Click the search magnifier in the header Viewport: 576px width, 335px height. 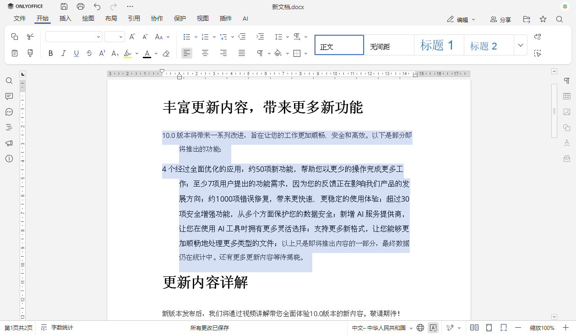tap(560, 19)
